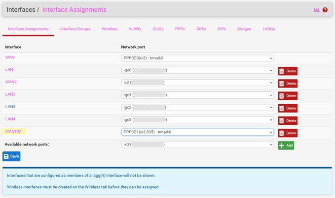The height and width of the screenshot is (198, 335).
Task: Open the red help question mark icon
Action: click(325, 10)
